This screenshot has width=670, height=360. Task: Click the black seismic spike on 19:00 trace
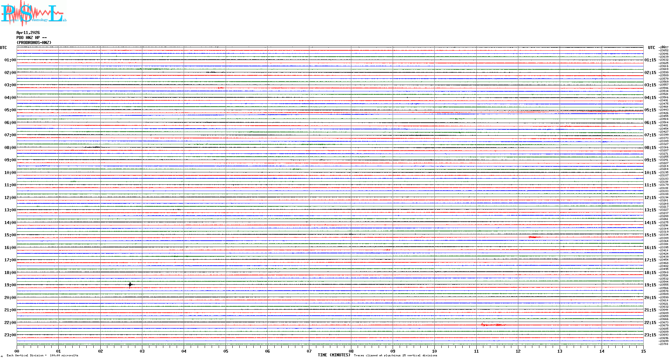coord(130,284)
